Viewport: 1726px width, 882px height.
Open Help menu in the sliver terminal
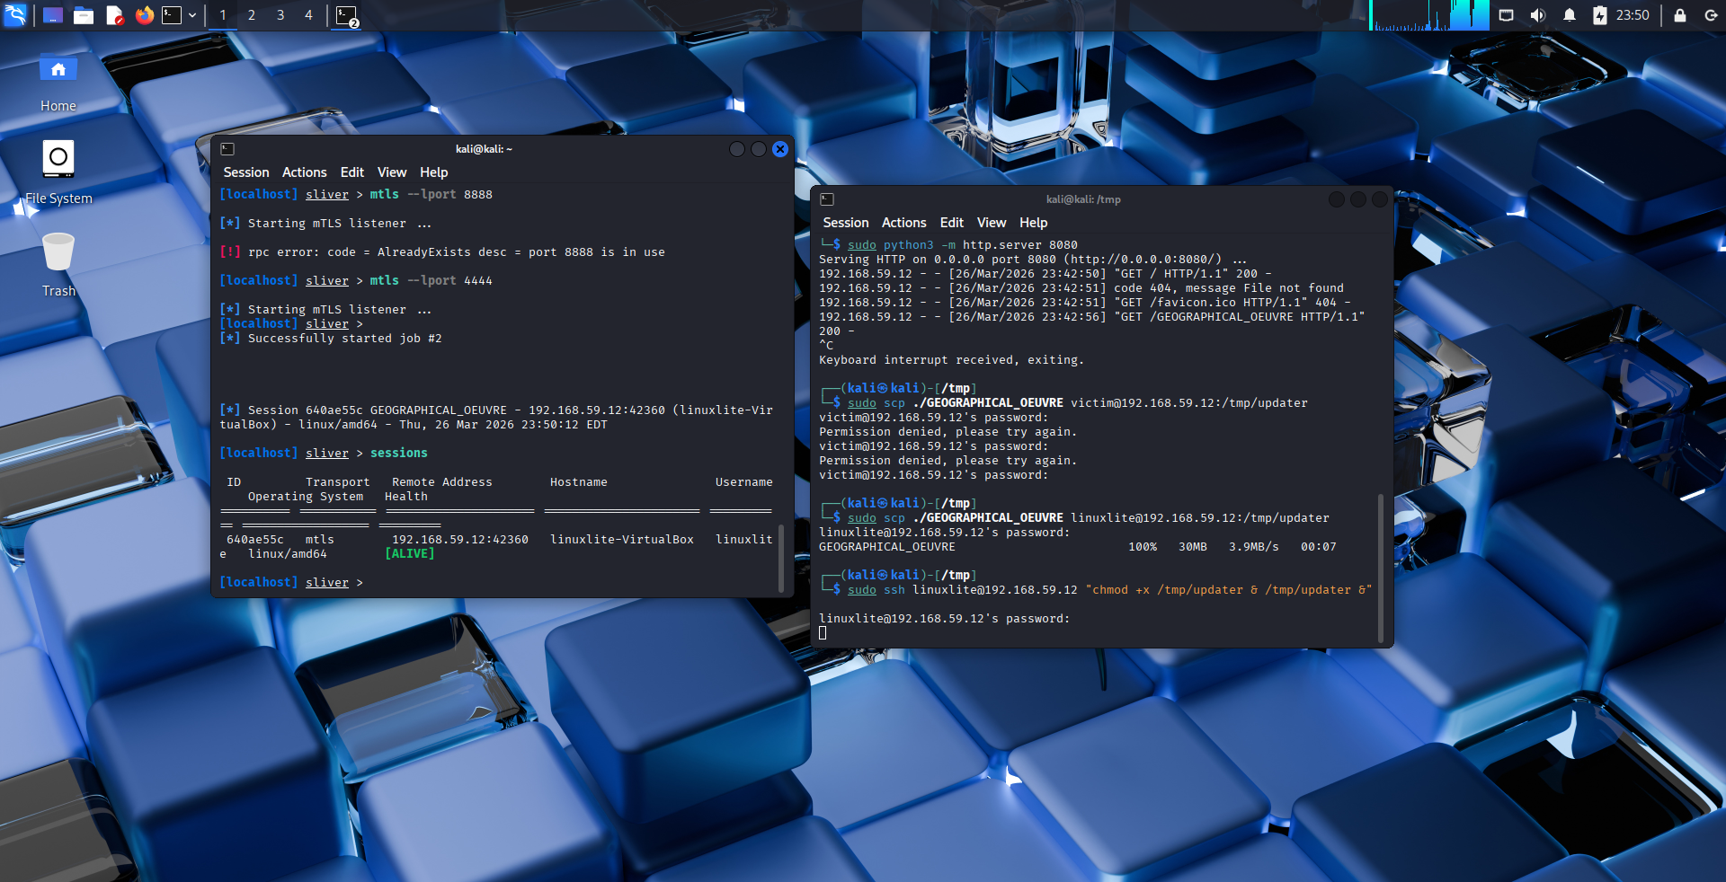point(433,172)
